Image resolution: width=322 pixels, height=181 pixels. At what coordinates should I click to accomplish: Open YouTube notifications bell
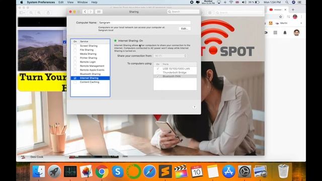[285, 32]
